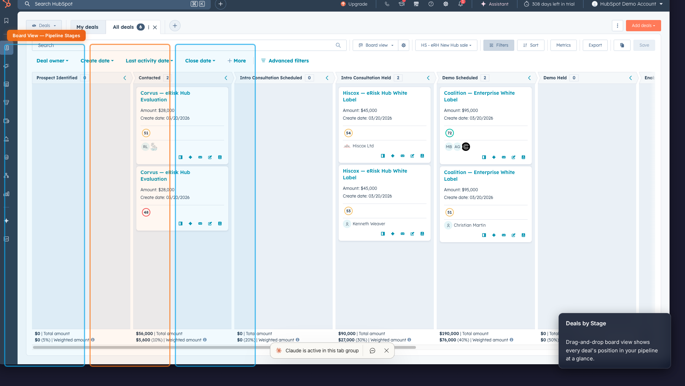Screen dimensions: 685x386
Task: Click the diamond icon on Coalition card scored 72
Action: pyautogui.click(x=494, y=157)
